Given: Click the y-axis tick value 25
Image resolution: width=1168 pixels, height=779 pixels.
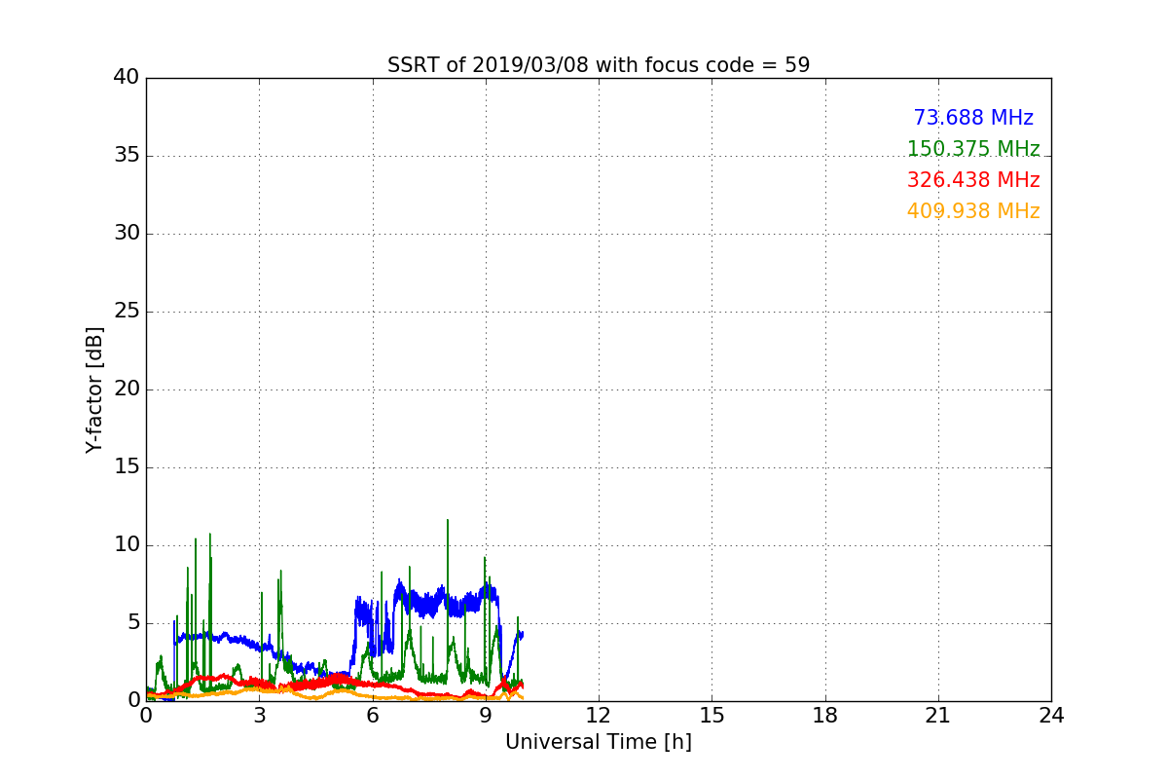Looking at the screenshot, I should click(x=127, y=312).
